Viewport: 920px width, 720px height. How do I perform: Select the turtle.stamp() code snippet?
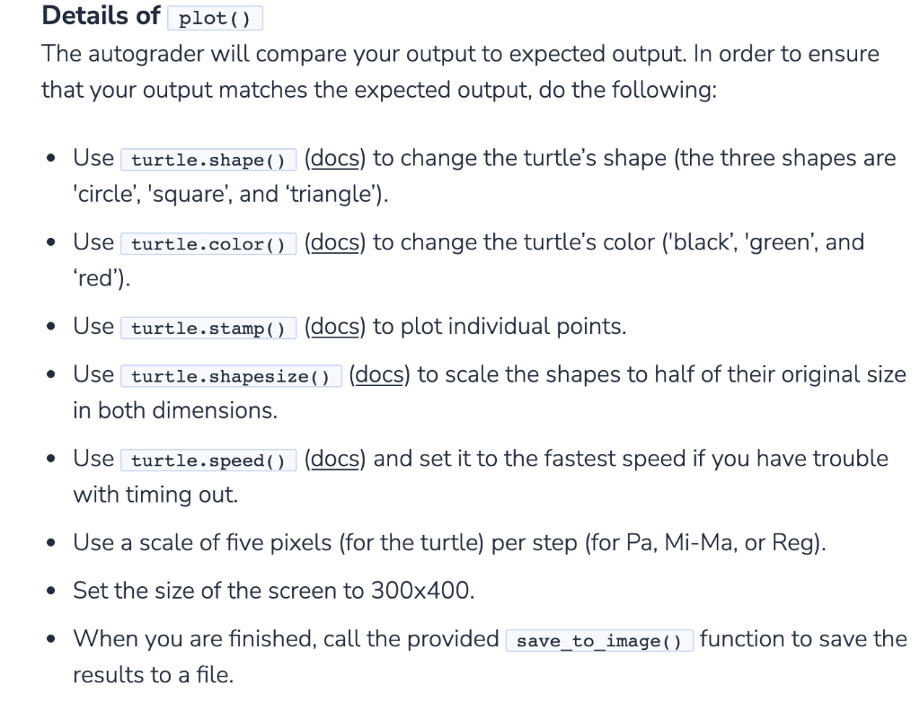click(208, 327)
